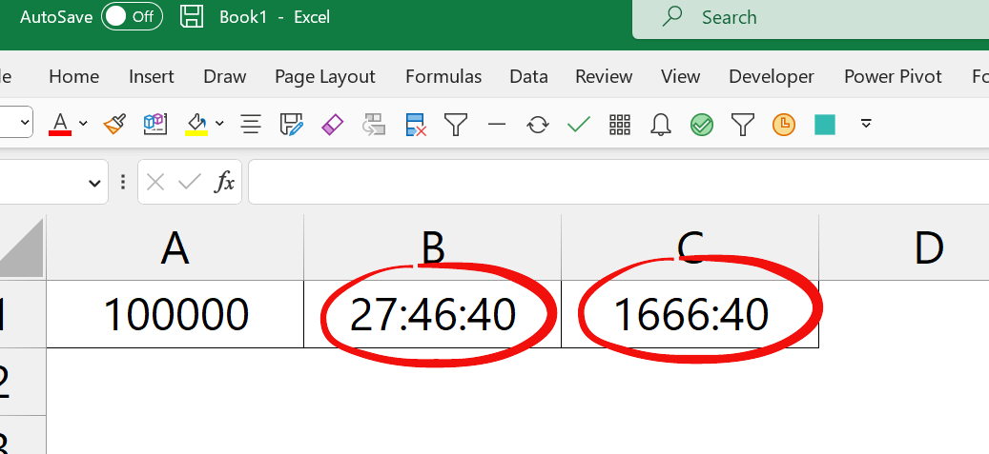Click the orange clock icon

[x=784, y=124]
